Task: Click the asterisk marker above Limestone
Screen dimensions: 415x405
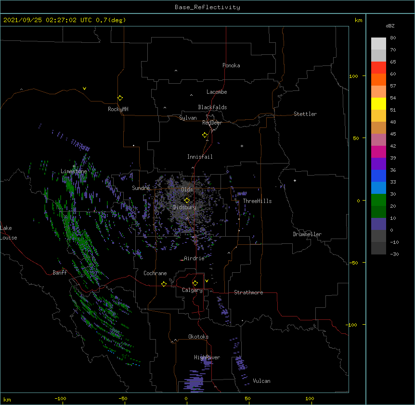Action: 74,166
